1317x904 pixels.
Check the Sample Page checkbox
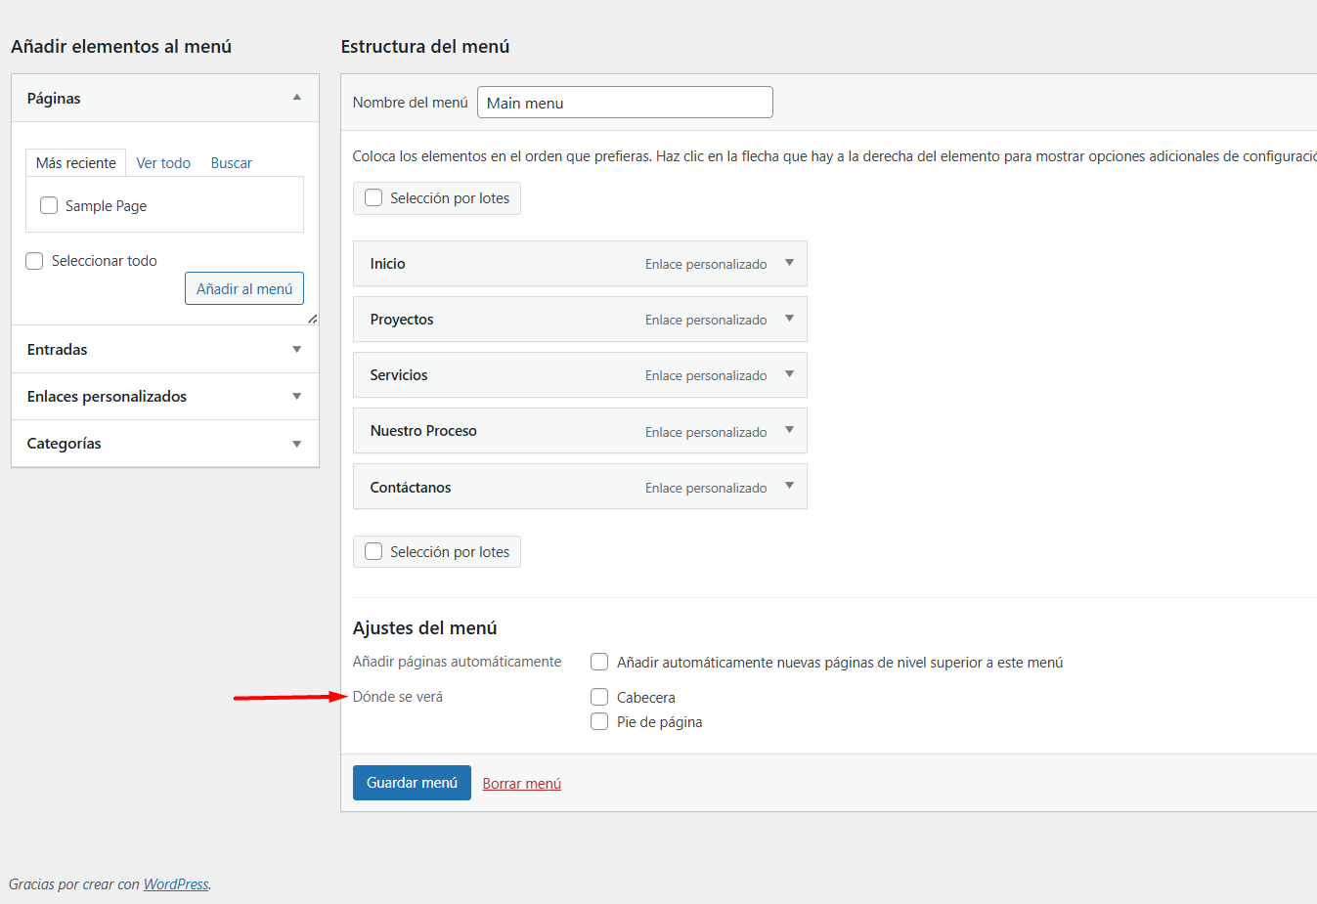click(x=49, y=205)
